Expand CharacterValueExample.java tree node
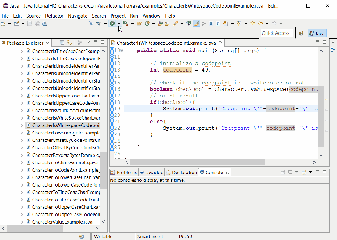 22,222
